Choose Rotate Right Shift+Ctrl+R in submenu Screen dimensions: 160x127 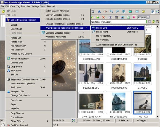118,32
